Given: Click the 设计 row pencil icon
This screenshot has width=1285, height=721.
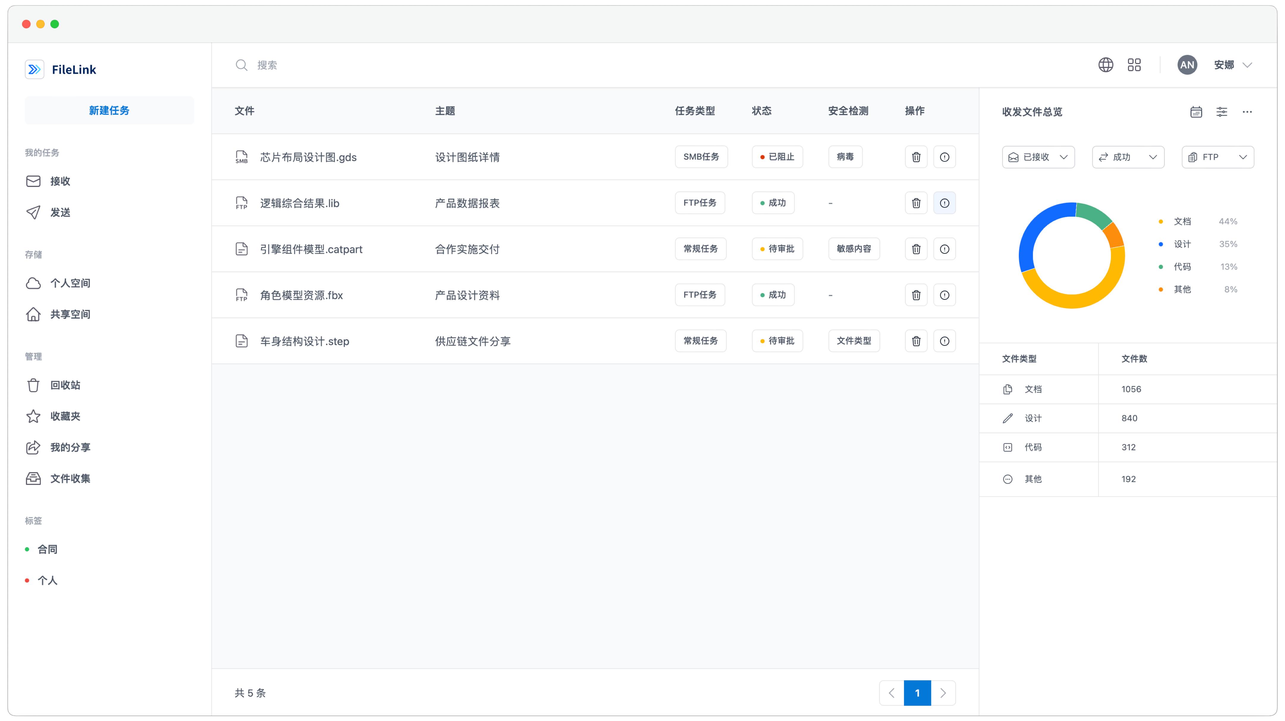Looking at the screenshot, I should click(1008, 418).
